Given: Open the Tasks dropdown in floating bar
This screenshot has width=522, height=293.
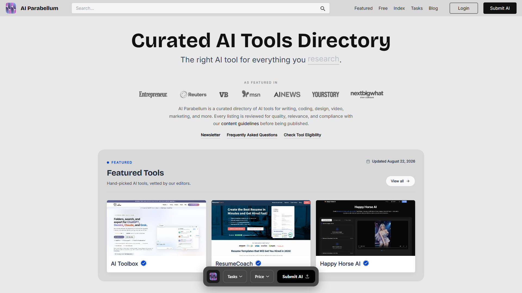Looking at the screenshot, I should (235, 276).
